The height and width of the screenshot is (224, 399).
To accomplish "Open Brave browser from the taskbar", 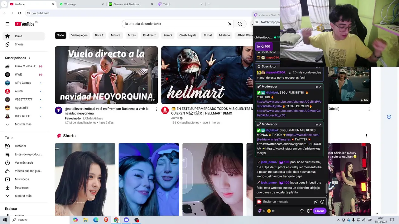I will (x=106, y=220).
